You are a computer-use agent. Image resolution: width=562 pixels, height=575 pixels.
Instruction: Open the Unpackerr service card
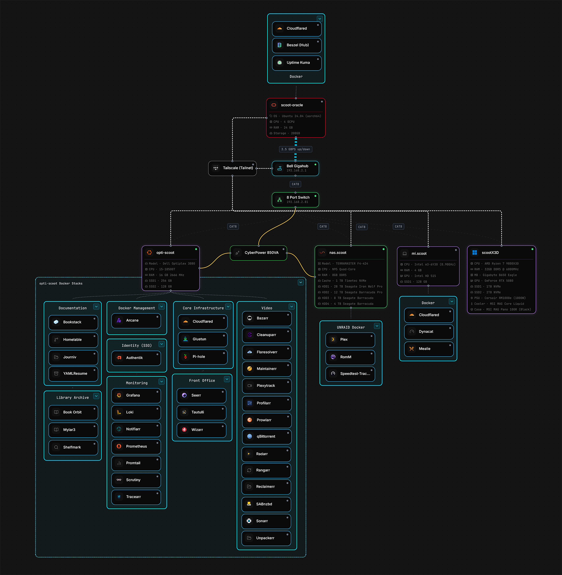coord(266,538)
